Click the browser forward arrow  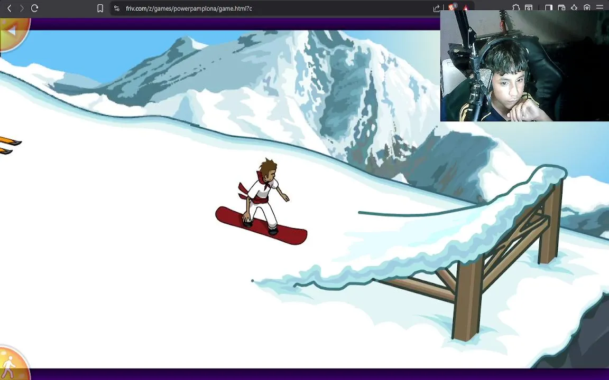click(22, 8)
